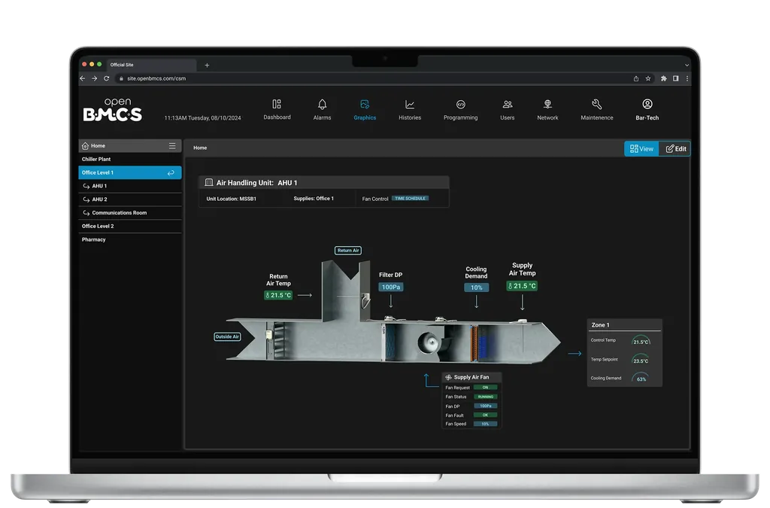Switch to Edit mode
The image size is (770, 508).
coord(675,149)
